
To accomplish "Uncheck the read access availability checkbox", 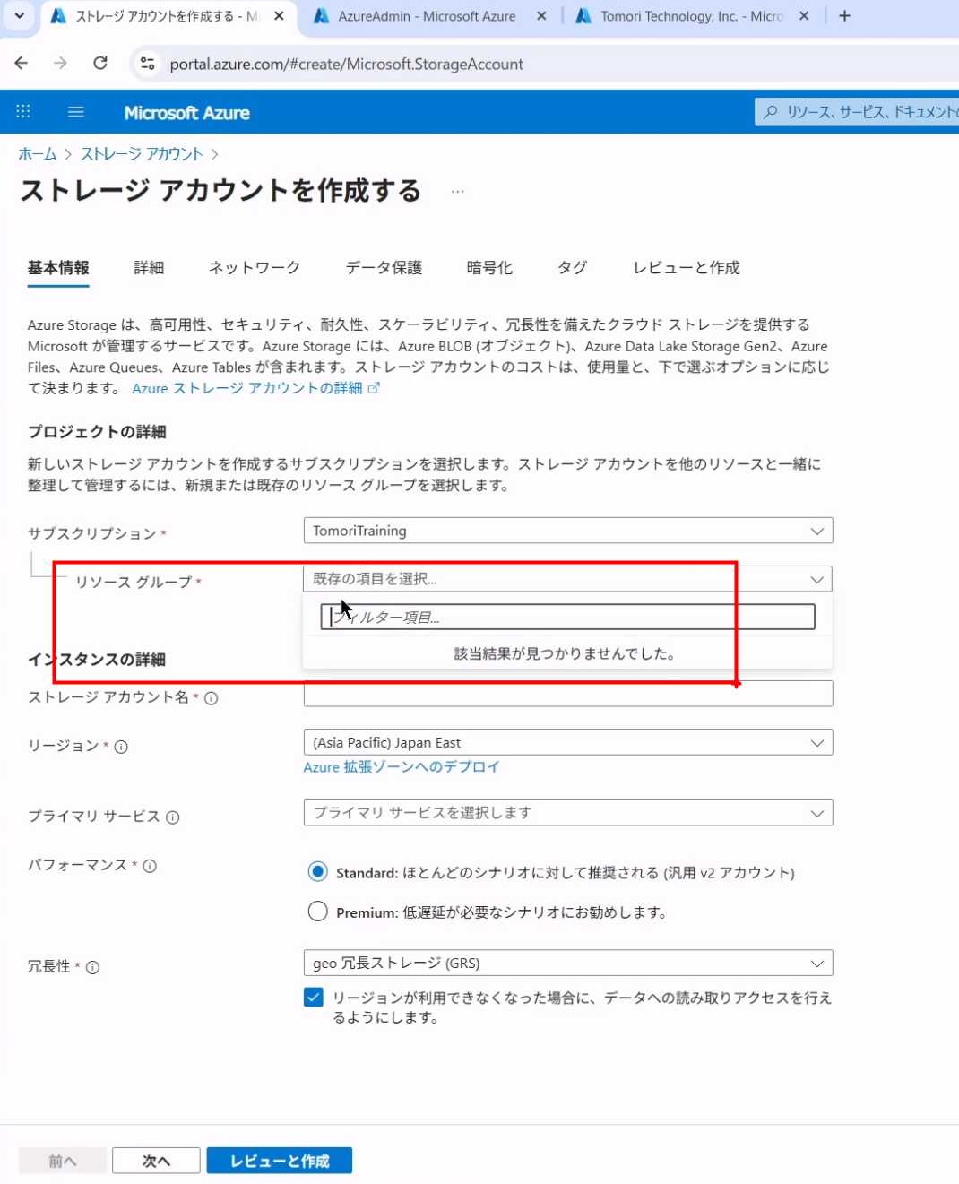I will [314, 998].
